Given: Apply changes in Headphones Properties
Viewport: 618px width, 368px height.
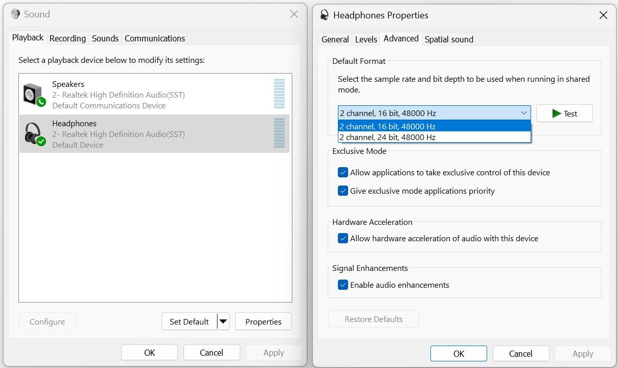Looking at the screenshot, I should [x=583, y=353].
